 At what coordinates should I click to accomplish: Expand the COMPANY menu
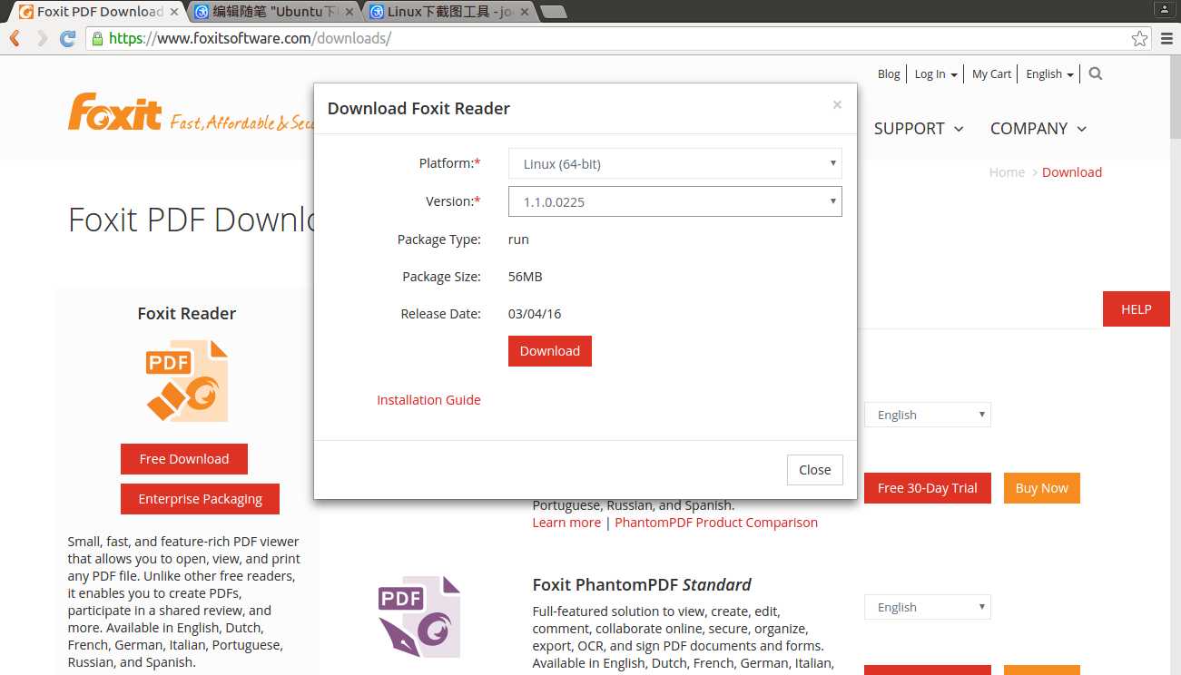pyautogui.click(x=1038, y=129)
